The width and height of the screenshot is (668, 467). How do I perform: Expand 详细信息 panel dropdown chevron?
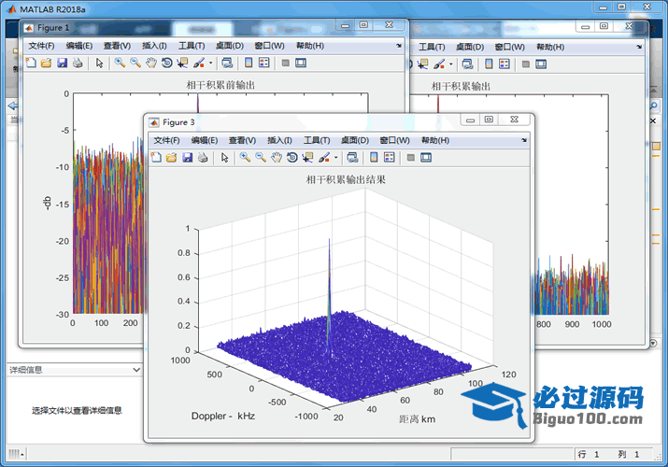click(x=136, y=370)
